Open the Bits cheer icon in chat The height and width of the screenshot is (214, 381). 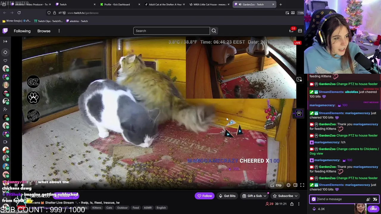[368, 199]
